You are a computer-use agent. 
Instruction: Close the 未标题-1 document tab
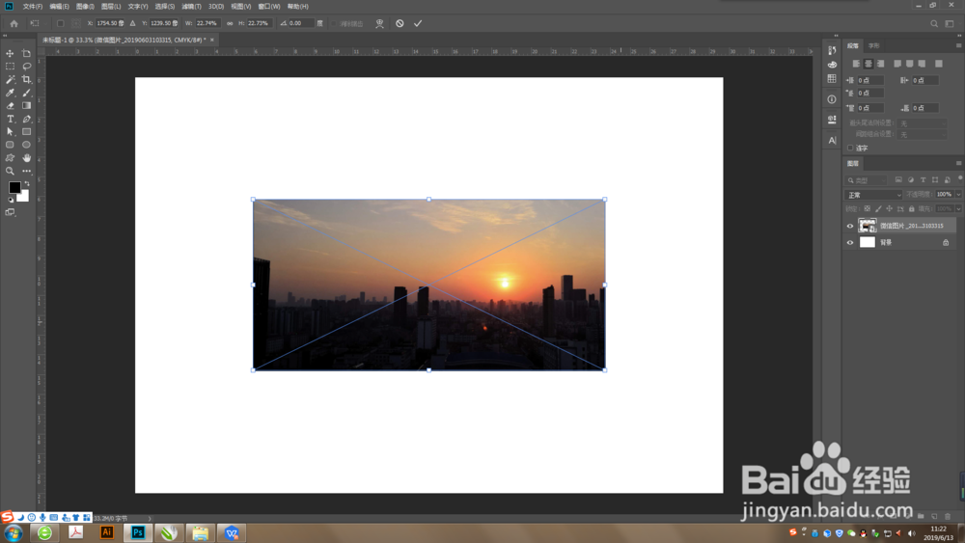click(x=212, y=40)
